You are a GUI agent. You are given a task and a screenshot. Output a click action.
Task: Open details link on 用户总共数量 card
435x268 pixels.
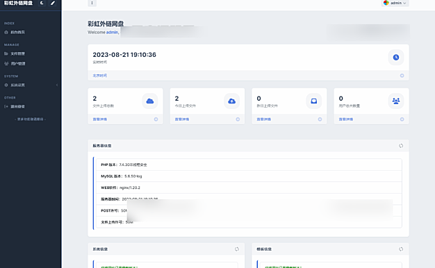pos(346,119)
